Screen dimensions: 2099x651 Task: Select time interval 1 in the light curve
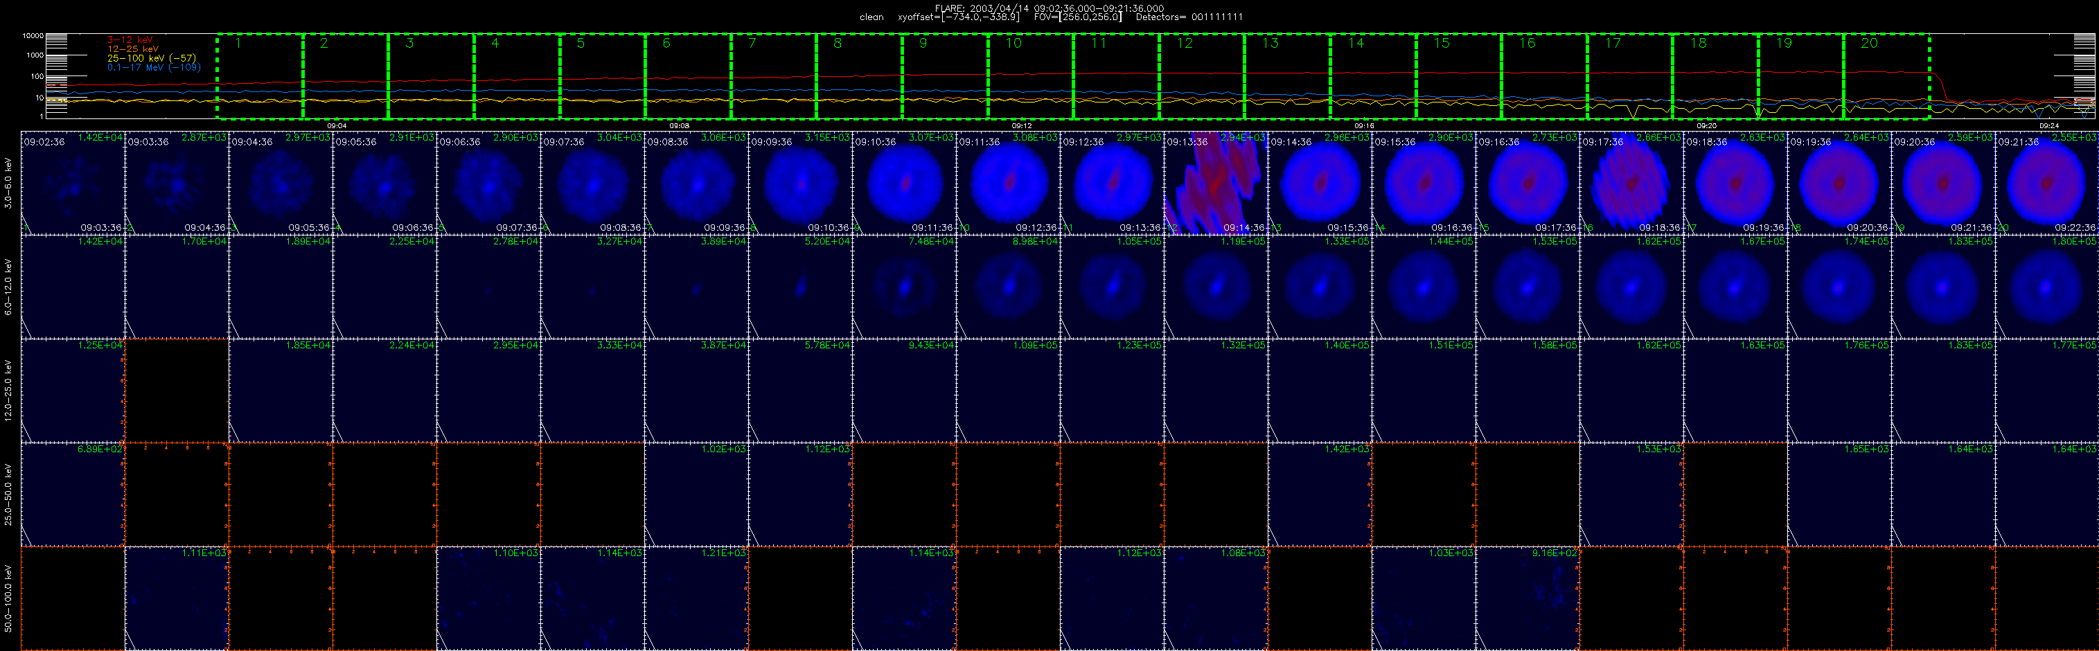(x=260, y=75)
